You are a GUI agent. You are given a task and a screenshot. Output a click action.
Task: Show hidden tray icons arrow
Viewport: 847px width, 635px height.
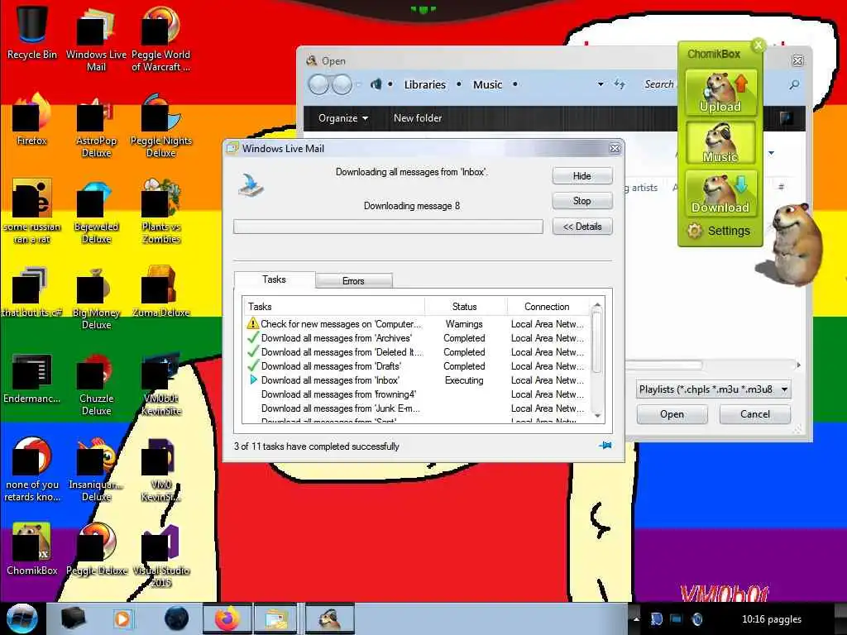pyautogui.click(x=636, y=618)
